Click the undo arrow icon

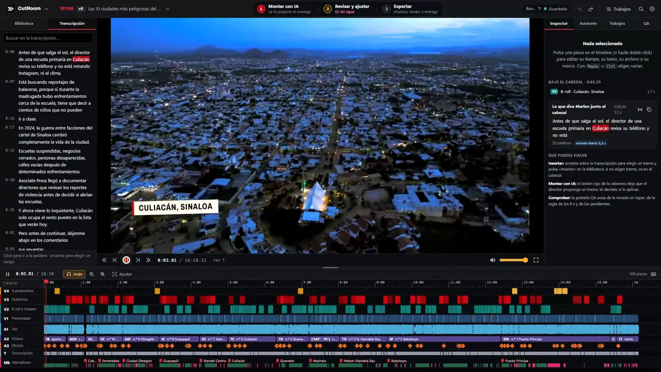pos(579,9)
